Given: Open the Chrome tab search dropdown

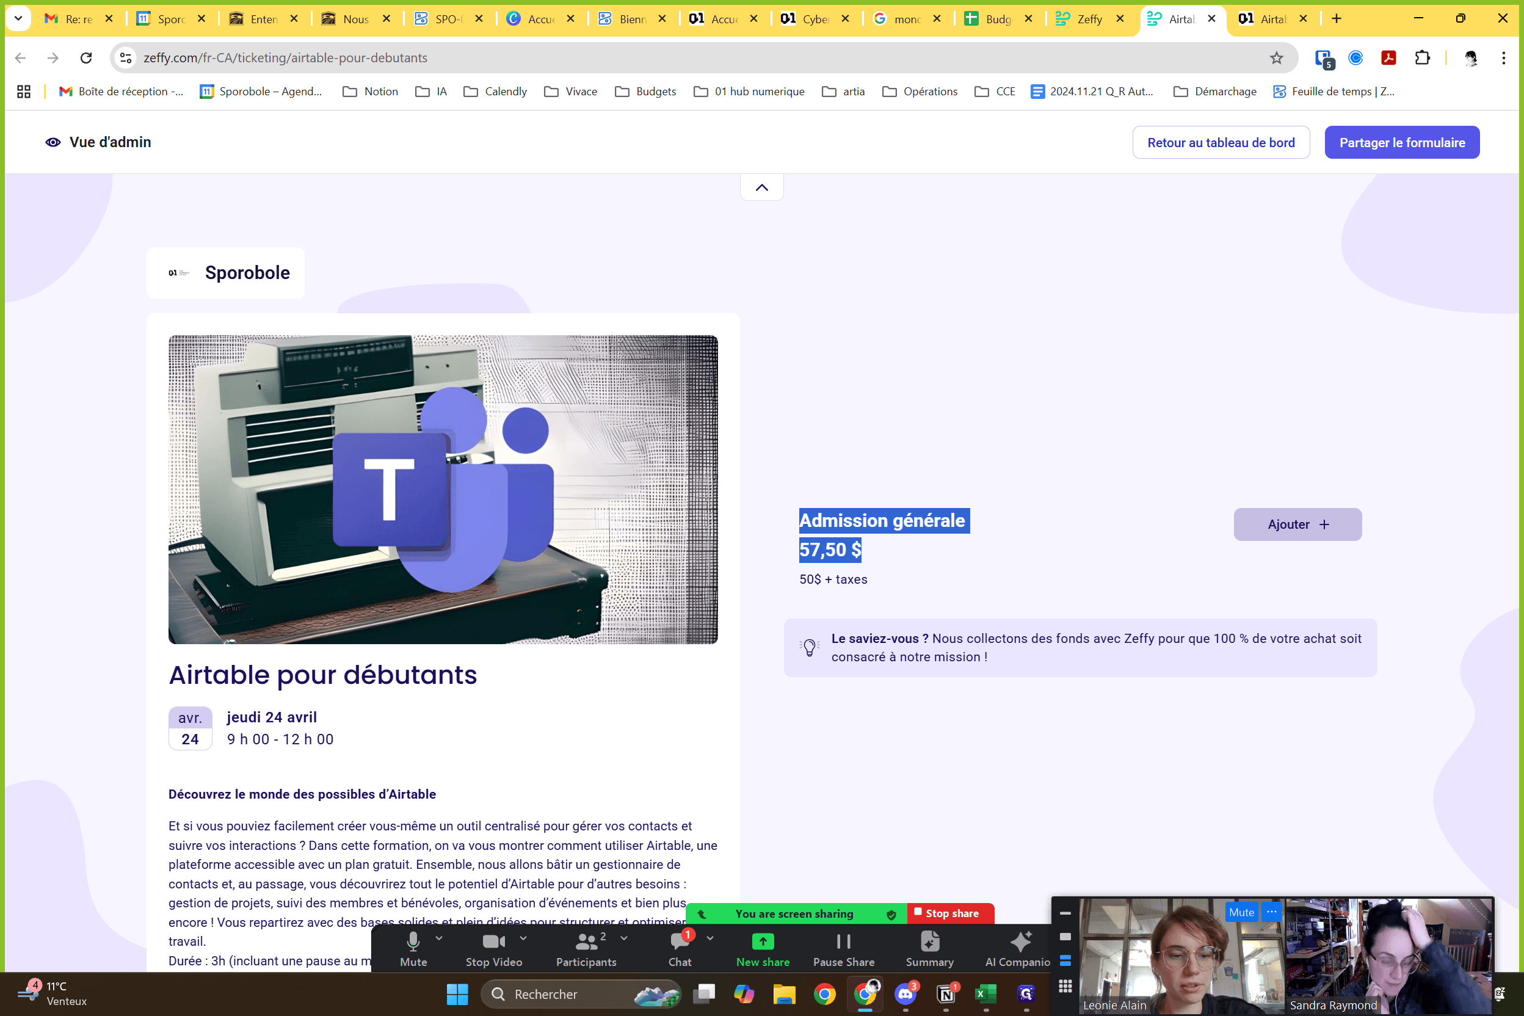Looking at the screenshot, I should coord(18,19).
